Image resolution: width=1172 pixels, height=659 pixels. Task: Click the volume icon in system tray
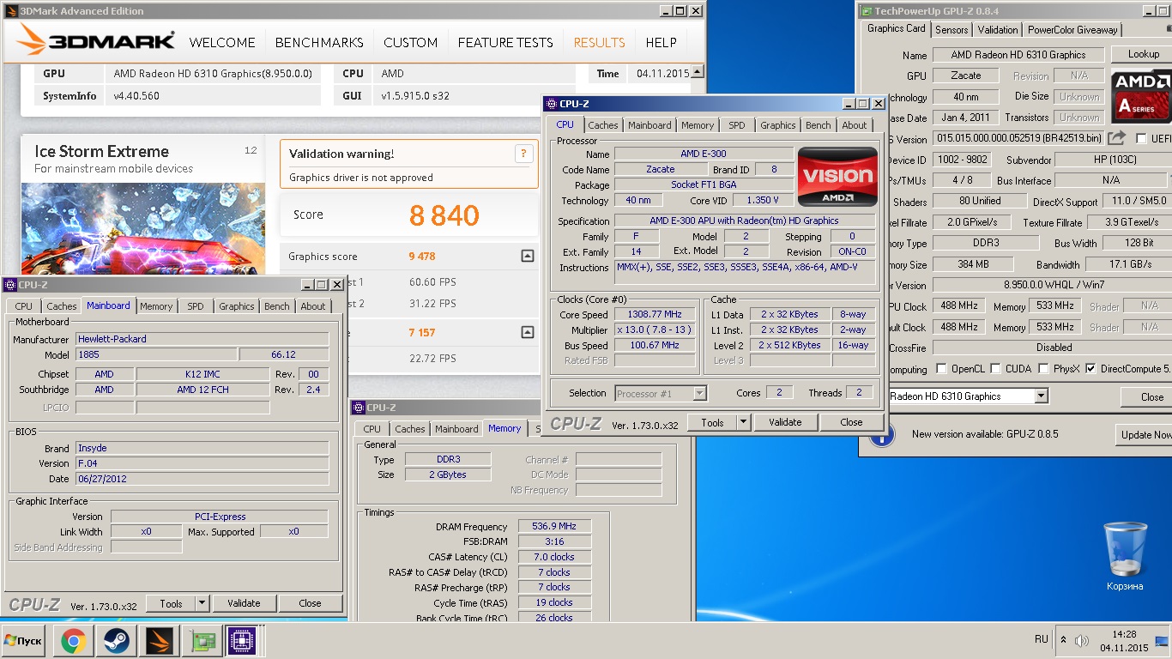point(1082,640)
